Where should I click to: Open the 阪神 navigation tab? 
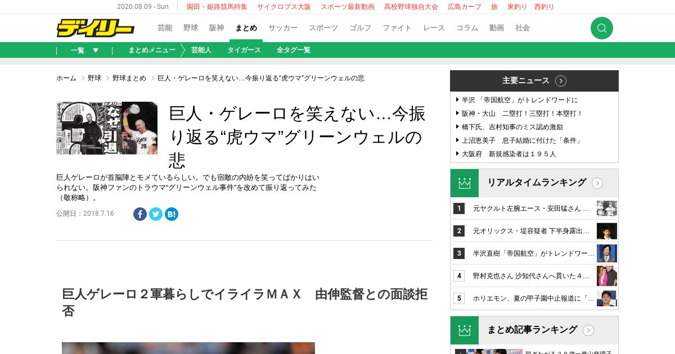[x=217, y=28]
